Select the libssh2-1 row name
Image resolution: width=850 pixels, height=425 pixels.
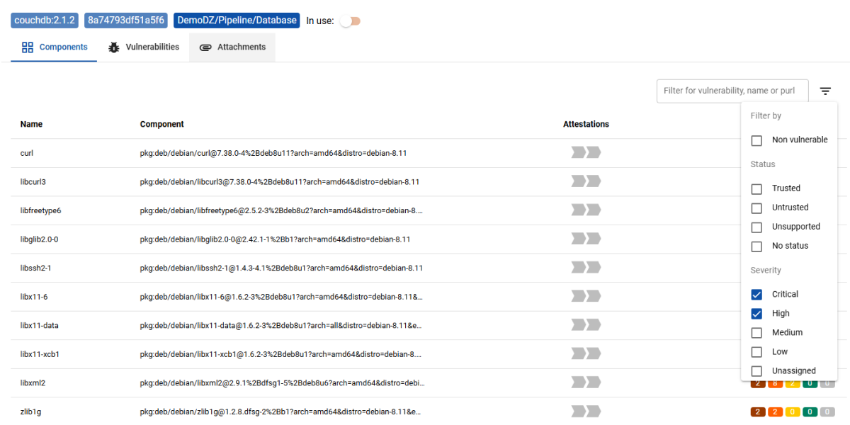(x=36, y=268)
